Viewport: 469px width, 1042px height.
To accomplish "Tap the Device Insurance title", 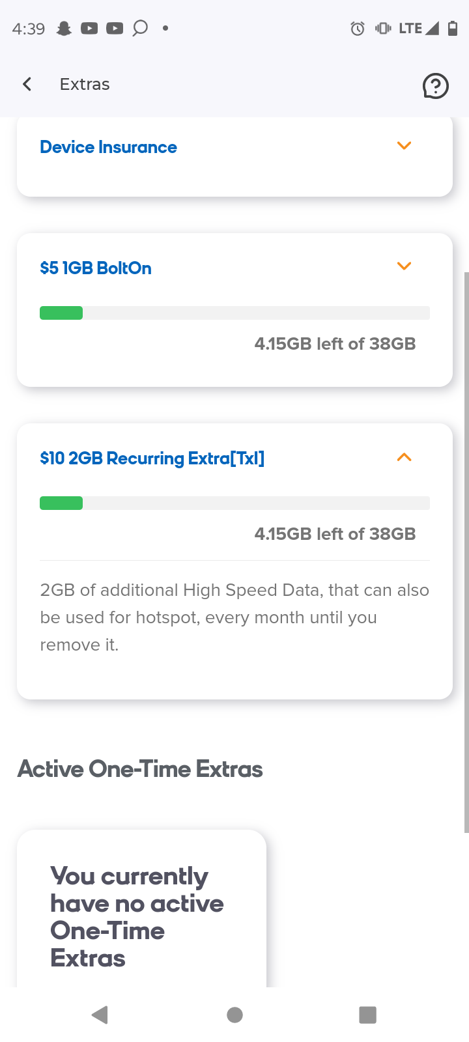I will click(108, 147).
